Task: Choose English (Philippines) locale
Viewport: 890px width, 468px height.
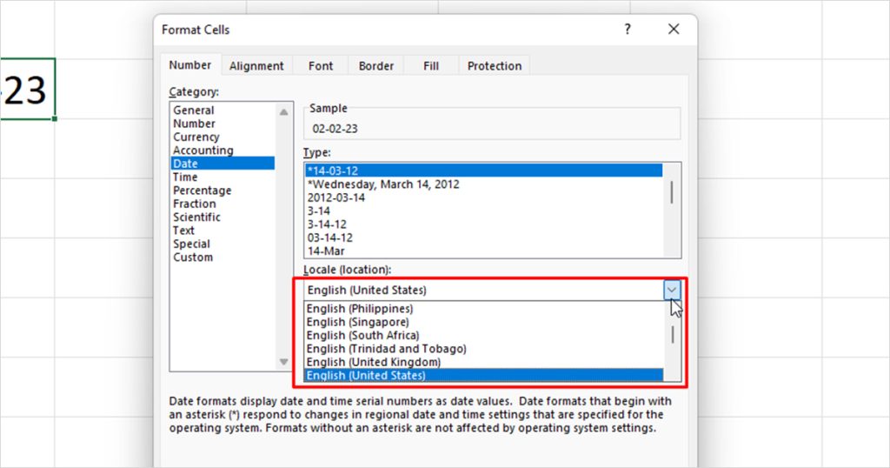Action: tap(483, 309)
